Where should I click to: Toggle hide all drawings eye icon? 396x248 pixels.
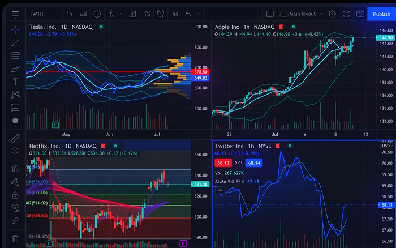point(15,207)
